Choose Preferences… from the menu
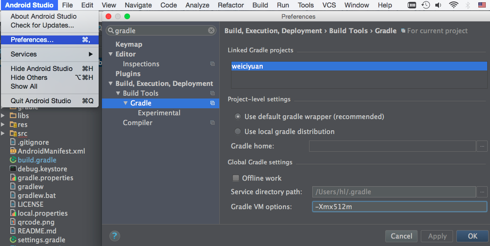Viewport: 490px width, 246px height. (x=50, y=40)
